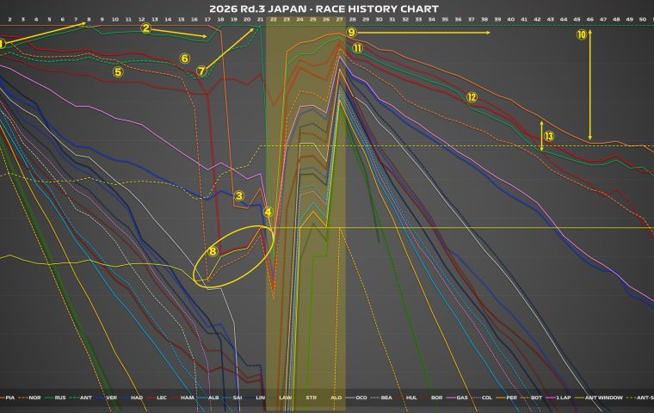654x413 pixels.
Task: Select lap 22 on the top axis
Action: coord(273,18)
